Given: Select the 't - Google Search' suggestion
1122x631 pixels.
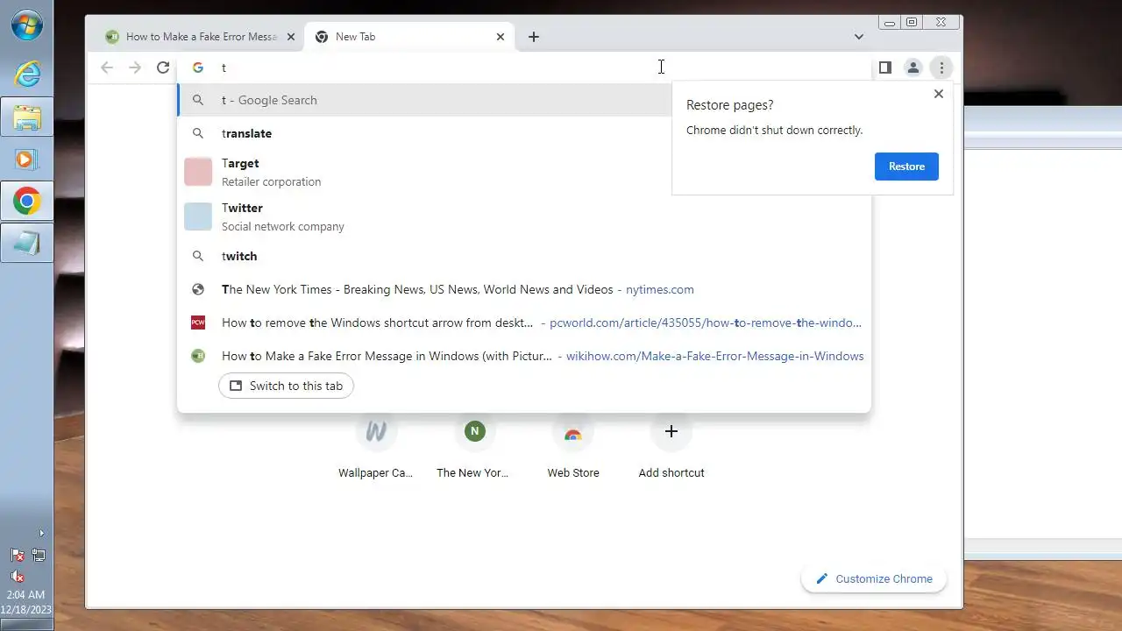Looking at the screenshot, I should [524, 100].
